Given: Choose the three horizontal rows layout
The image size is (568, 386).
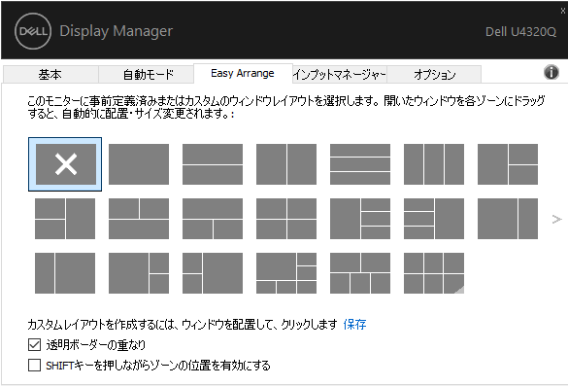Looking at the screenshot, I should (x=360, y=164).
